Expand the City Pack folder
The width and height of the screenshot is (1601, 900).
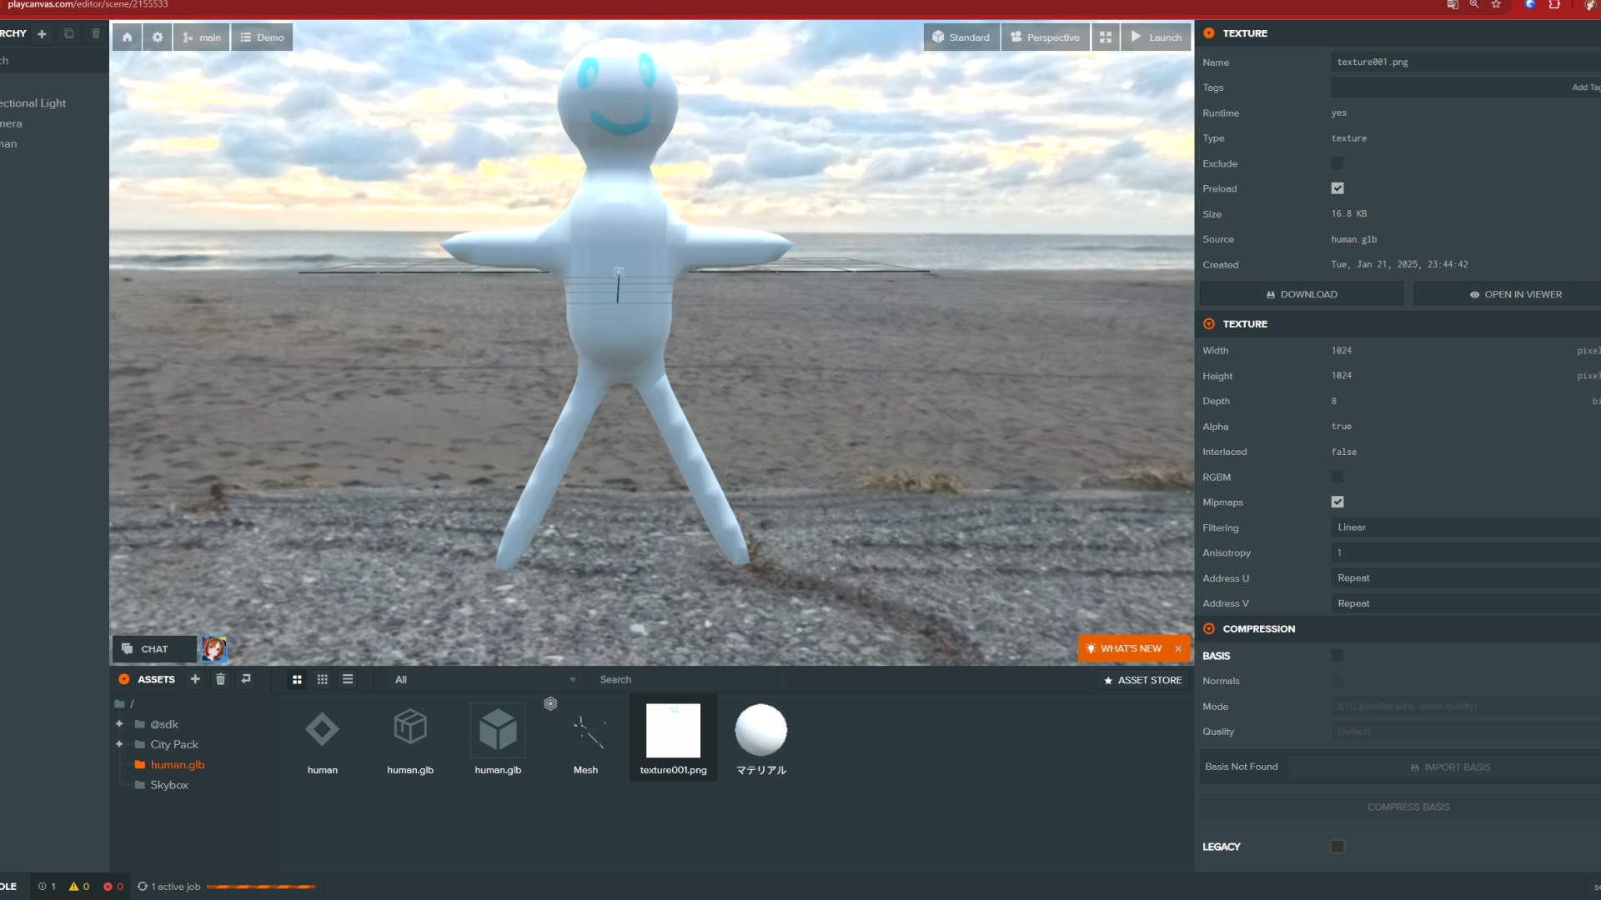tap(119, 744)
